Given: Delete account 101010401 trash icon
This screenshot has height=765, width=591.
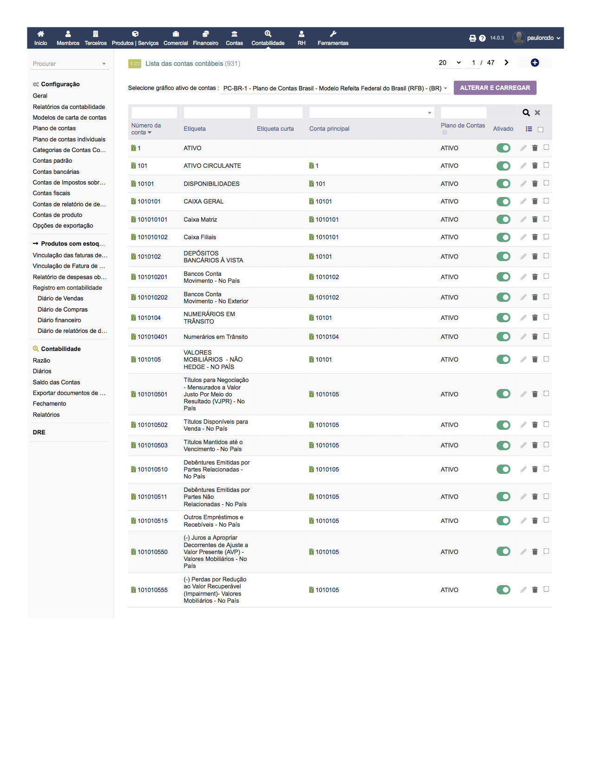Looking at the screenshot, I should coord(534,337).
